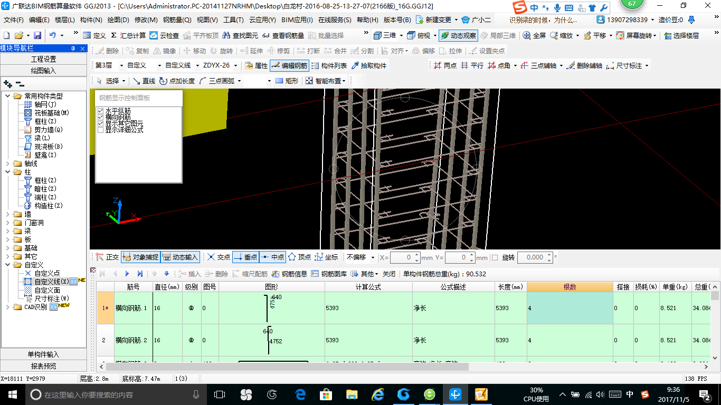The height and width of the screenshot is (405, 721).
Task: Toggle 动态输入 dynamic input
Action: coord(180,257)
